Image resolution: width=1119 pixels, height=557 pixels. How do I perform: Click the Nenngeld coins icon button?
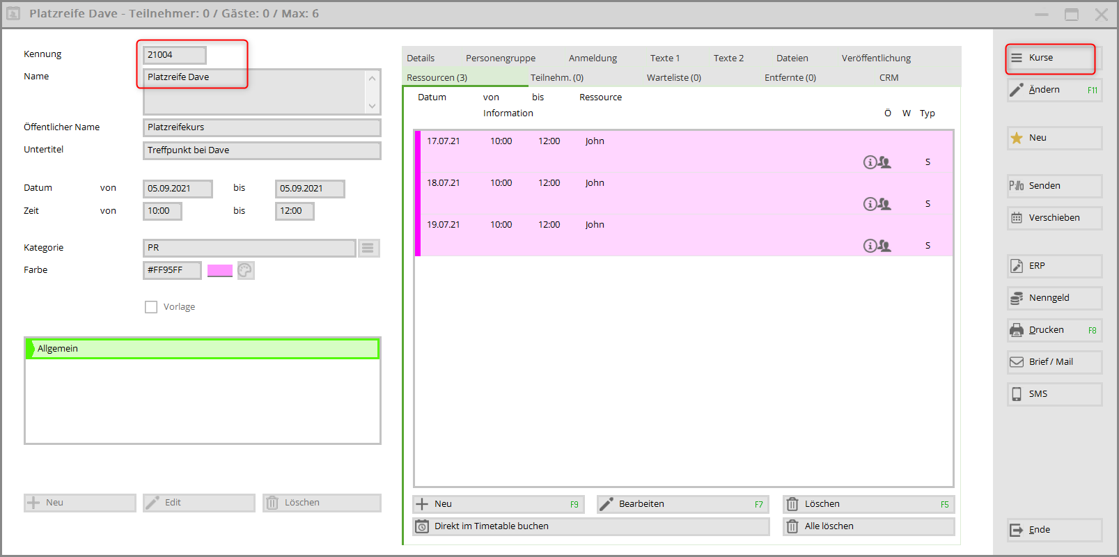click(x=1054, y=298)
